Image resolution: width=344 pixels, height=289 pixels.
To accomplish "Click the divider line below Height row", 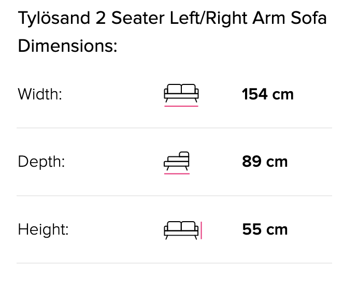I will tap(174, 263).
